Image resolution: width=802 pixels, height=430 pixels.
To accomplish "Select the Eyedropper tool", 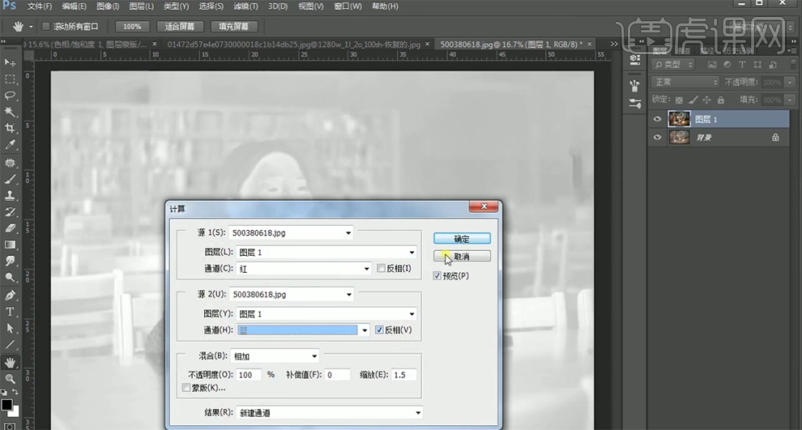I will pyautogui.click(x=11, y=145).
